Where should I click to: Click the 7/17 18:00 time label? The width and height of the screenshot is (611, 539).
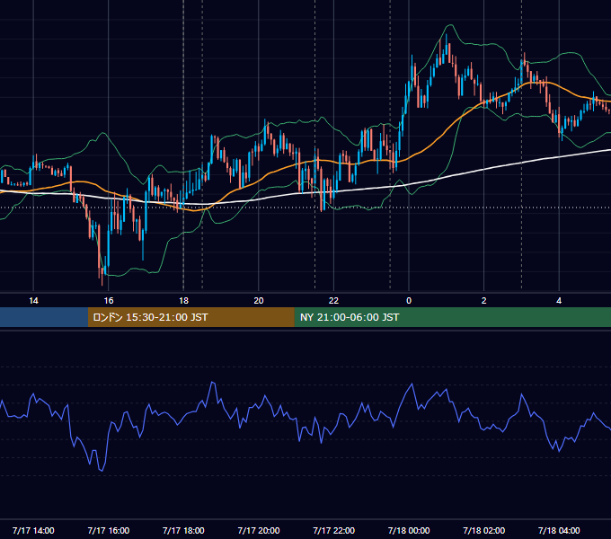183,530
